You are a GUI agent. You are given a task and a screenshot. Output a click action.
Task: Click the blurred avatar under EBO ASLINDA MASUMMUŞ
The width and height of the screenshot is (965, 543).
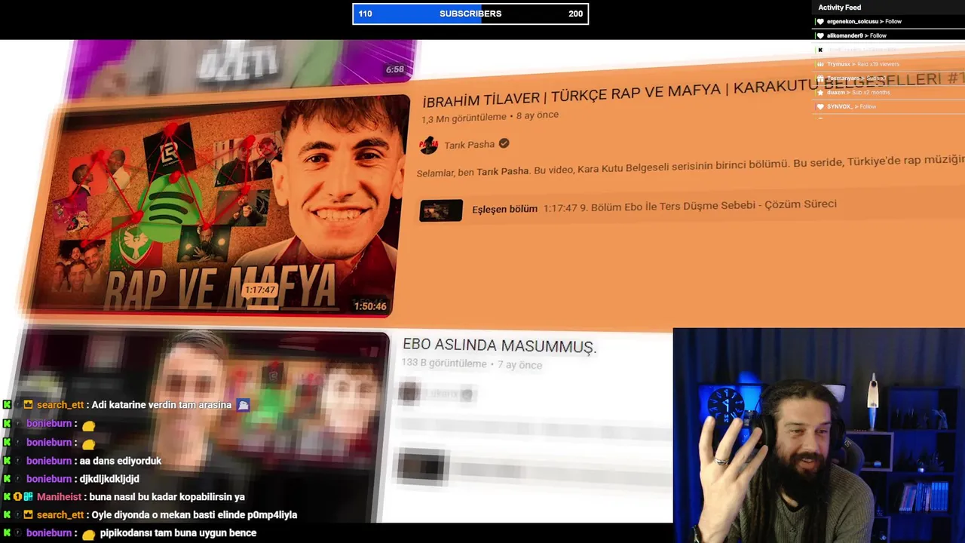tap(409, 393)
